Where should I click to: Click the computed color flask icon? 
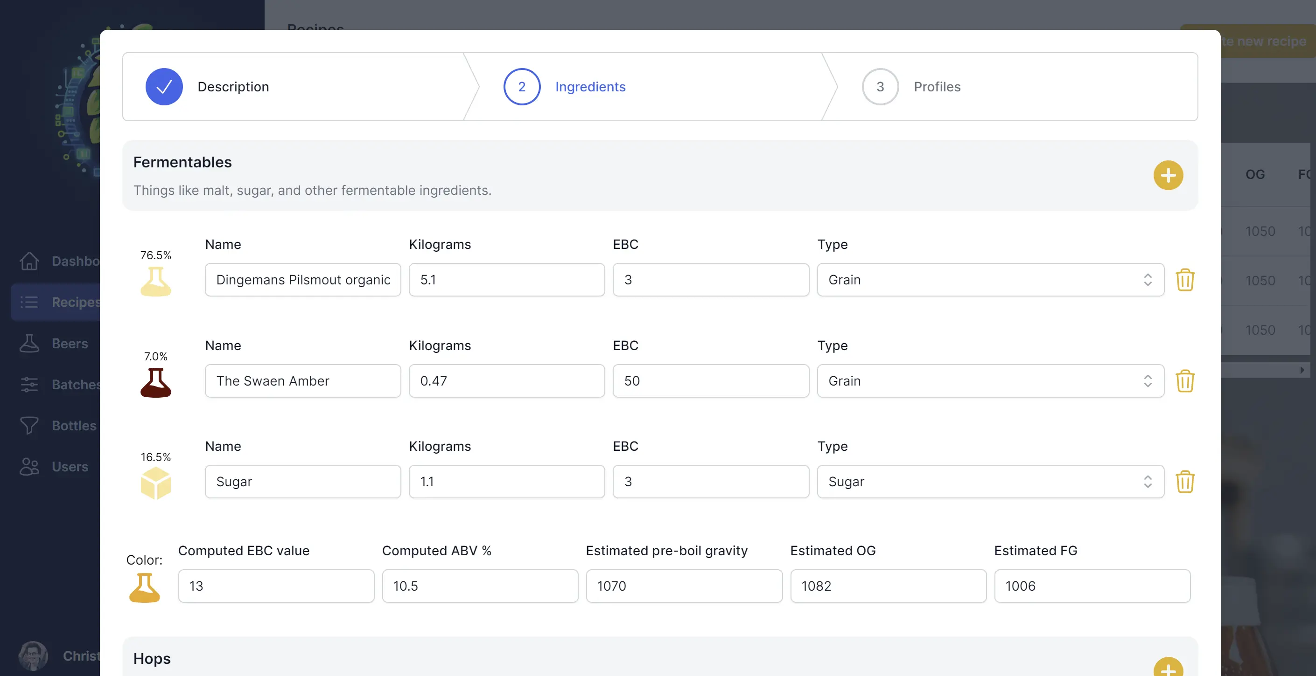[145, 587]
